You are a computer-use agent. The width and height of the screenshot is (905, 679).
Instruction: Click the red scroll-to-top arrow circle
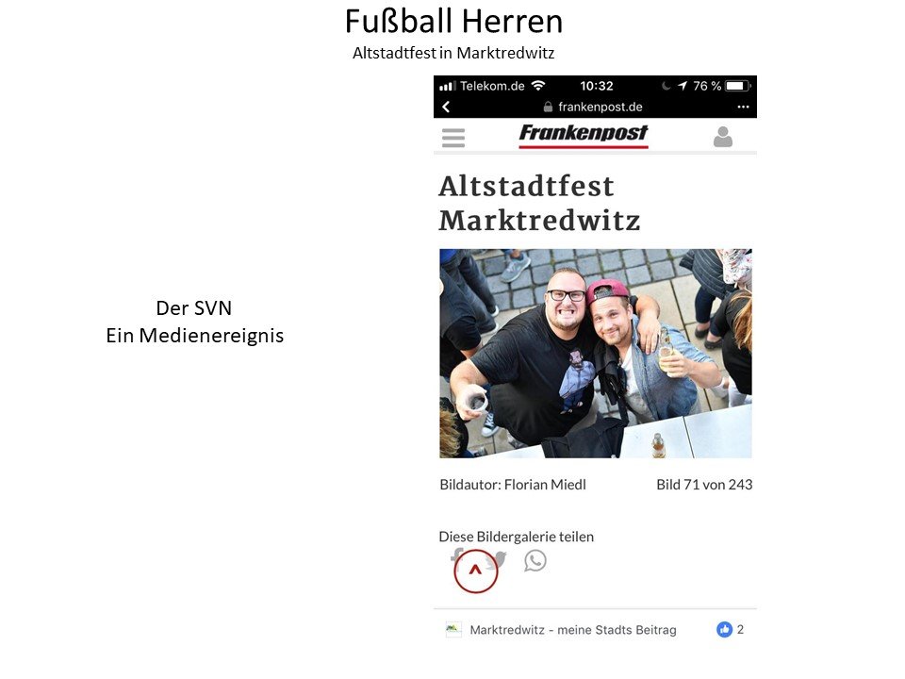pyautogui.click(x=475, y=571)
